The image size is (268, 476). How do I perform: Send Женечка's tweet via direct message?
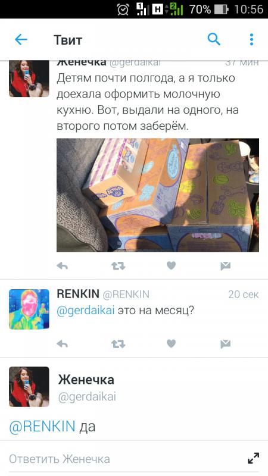click(x=226, y=266)
